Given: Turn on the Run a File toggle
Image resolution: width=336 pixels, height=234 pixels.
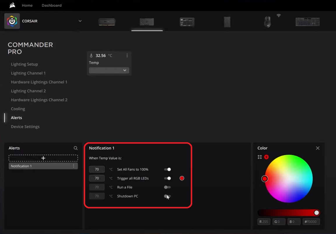Looking at the screenshot, I should 167,187.
